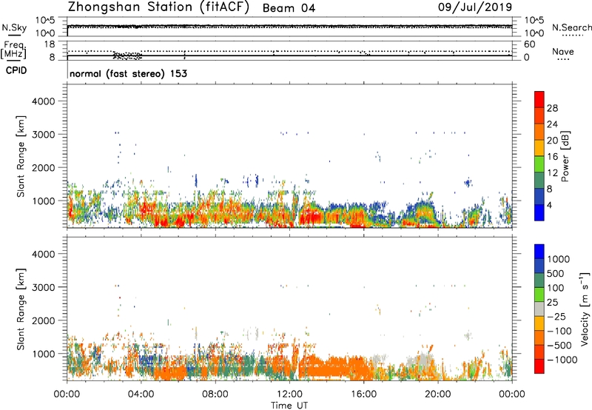592x410 pixels.
Task: Click the solid line sample under N.Sky
Action: pyautogui.click(x=15, y=36)
